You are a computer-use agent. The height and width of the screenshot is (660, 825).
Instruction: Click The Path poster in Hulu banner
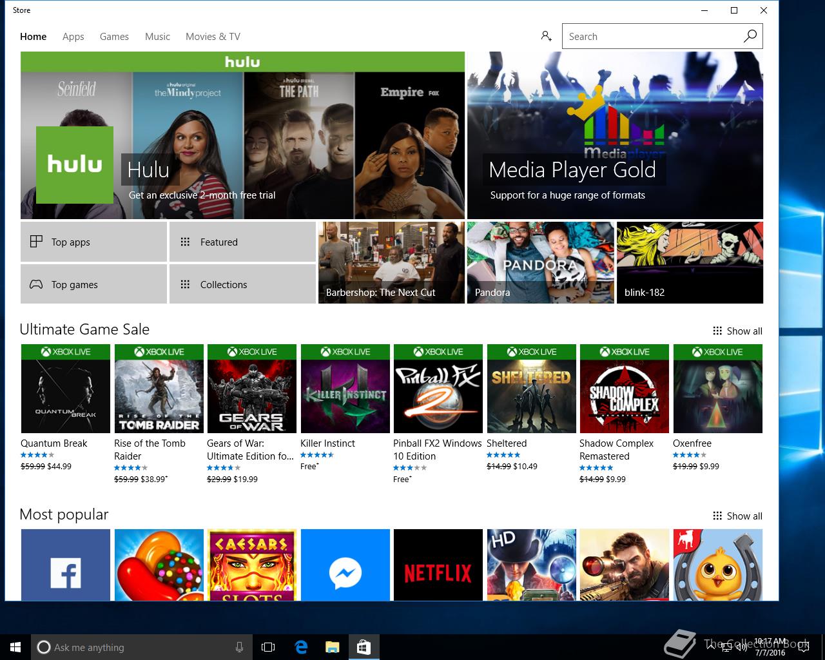299,145
